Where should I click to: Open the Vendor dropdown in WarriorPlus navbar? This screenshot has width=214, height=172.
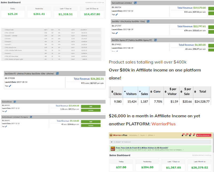point(143,135)
